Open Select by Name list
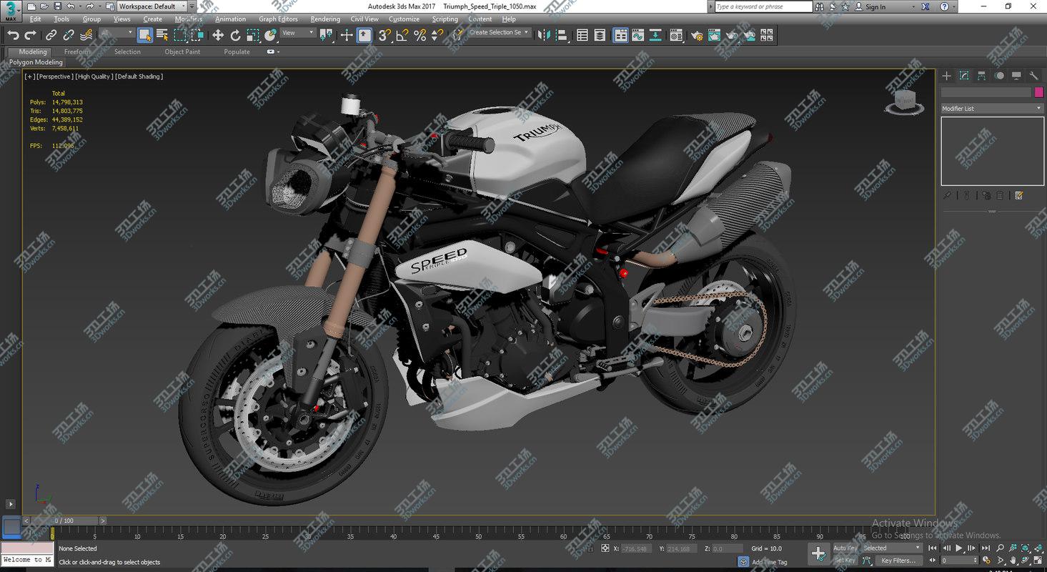Image resolution: width=1047 pixels, height=572 pixels. tap(162, 35)
